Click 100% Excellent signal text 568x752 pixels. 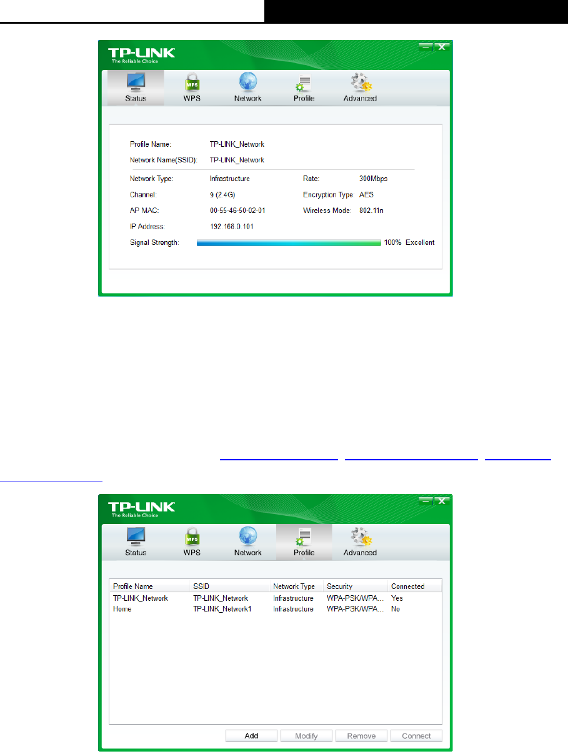click(x=409, y=242)
